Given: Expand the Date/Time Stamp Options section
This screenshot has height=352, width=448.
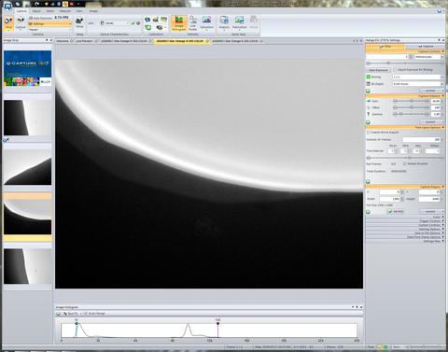Looking at the screenshot, I should 405,237.
